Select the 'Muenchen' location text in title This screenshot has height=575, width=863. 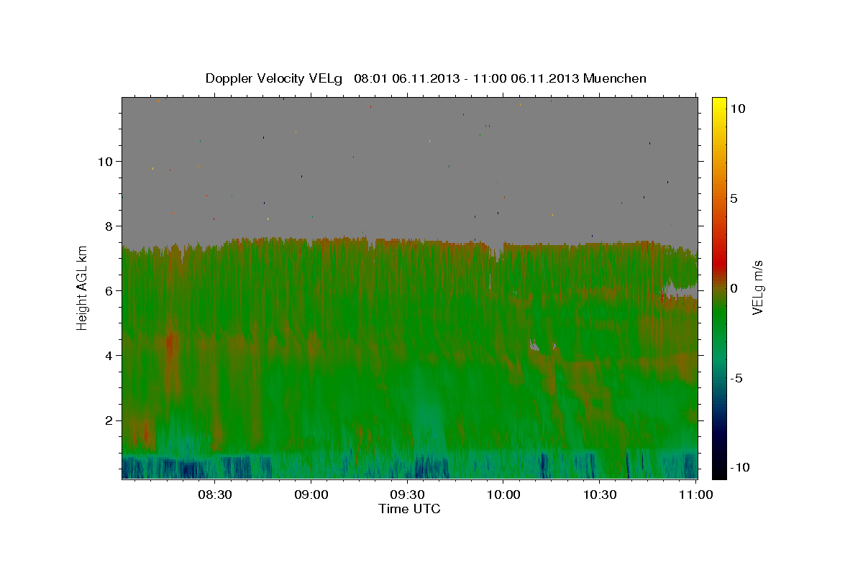coord(615,78)
